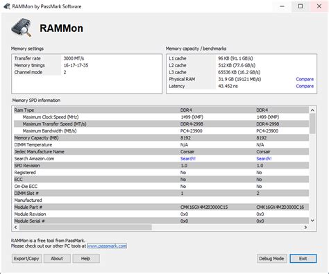Select the Manufactured row
The height and width of the screenshot is (274, 329).
click(161, 200)
